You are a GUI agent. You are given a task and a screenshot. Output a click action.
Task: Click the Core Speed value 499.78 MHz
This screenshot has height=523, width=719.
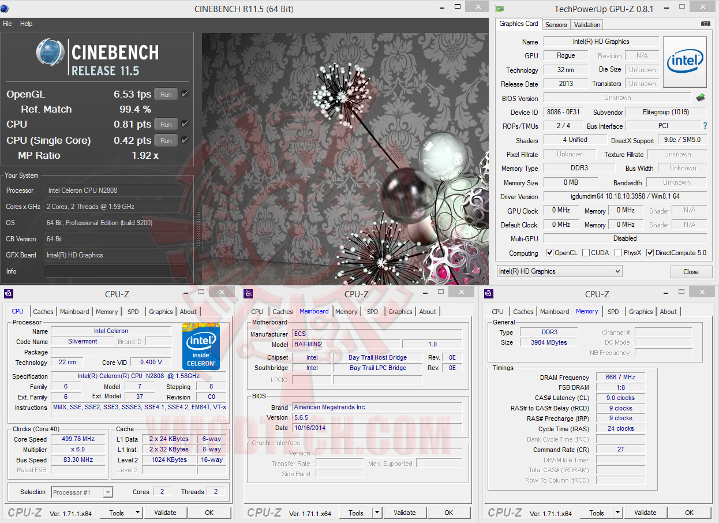[78, 439]
